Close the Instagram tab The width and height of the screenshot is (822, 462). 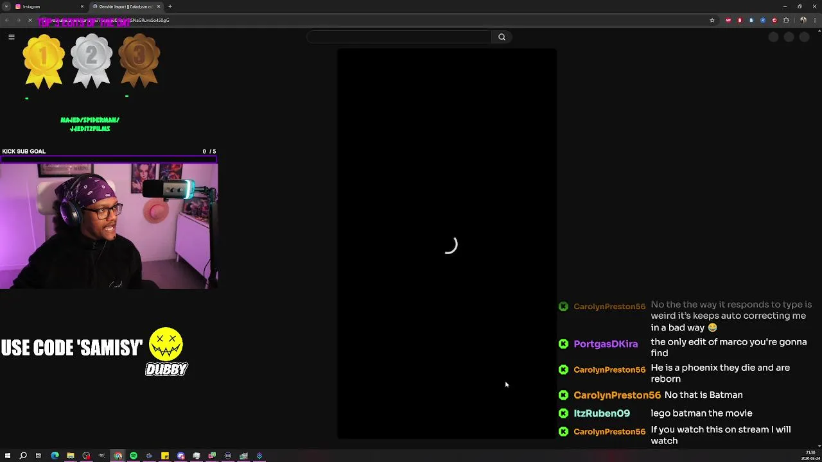pos(82,6)
